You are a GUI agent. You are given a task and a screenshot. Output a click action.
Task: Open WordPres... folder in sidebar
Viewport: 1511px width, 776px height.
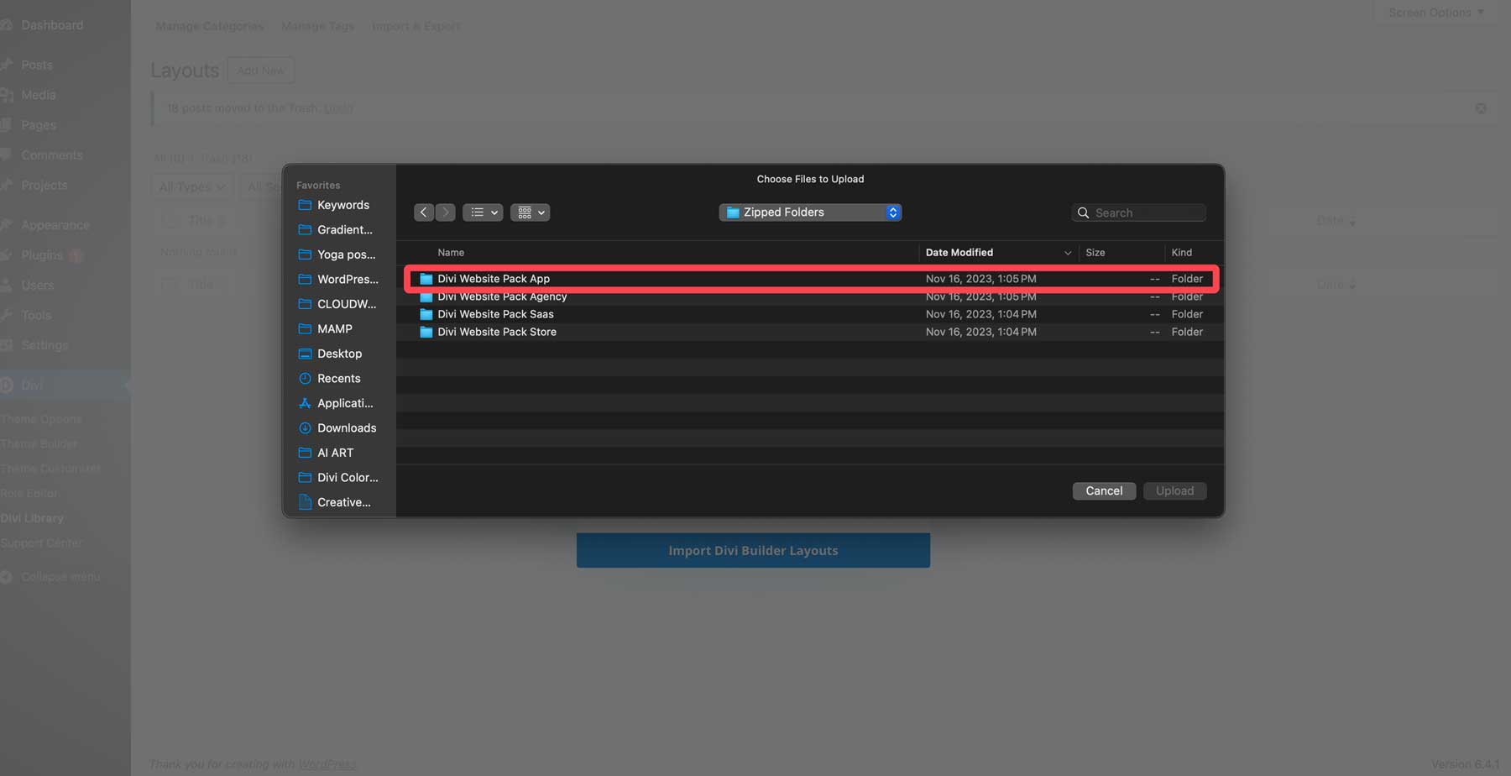click(348, 279)
